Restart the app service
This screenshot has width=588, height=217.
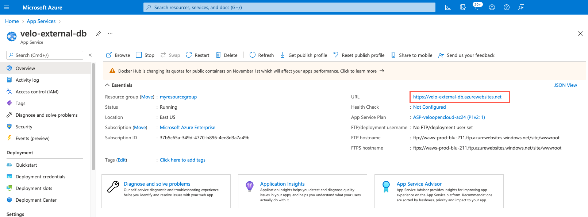(197, 55)
